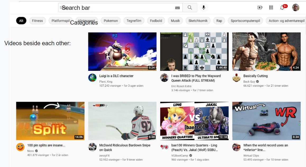Select the Pokemon category chip
The width and height of the screenshot is (306, 167).
(x=111, y=21)
